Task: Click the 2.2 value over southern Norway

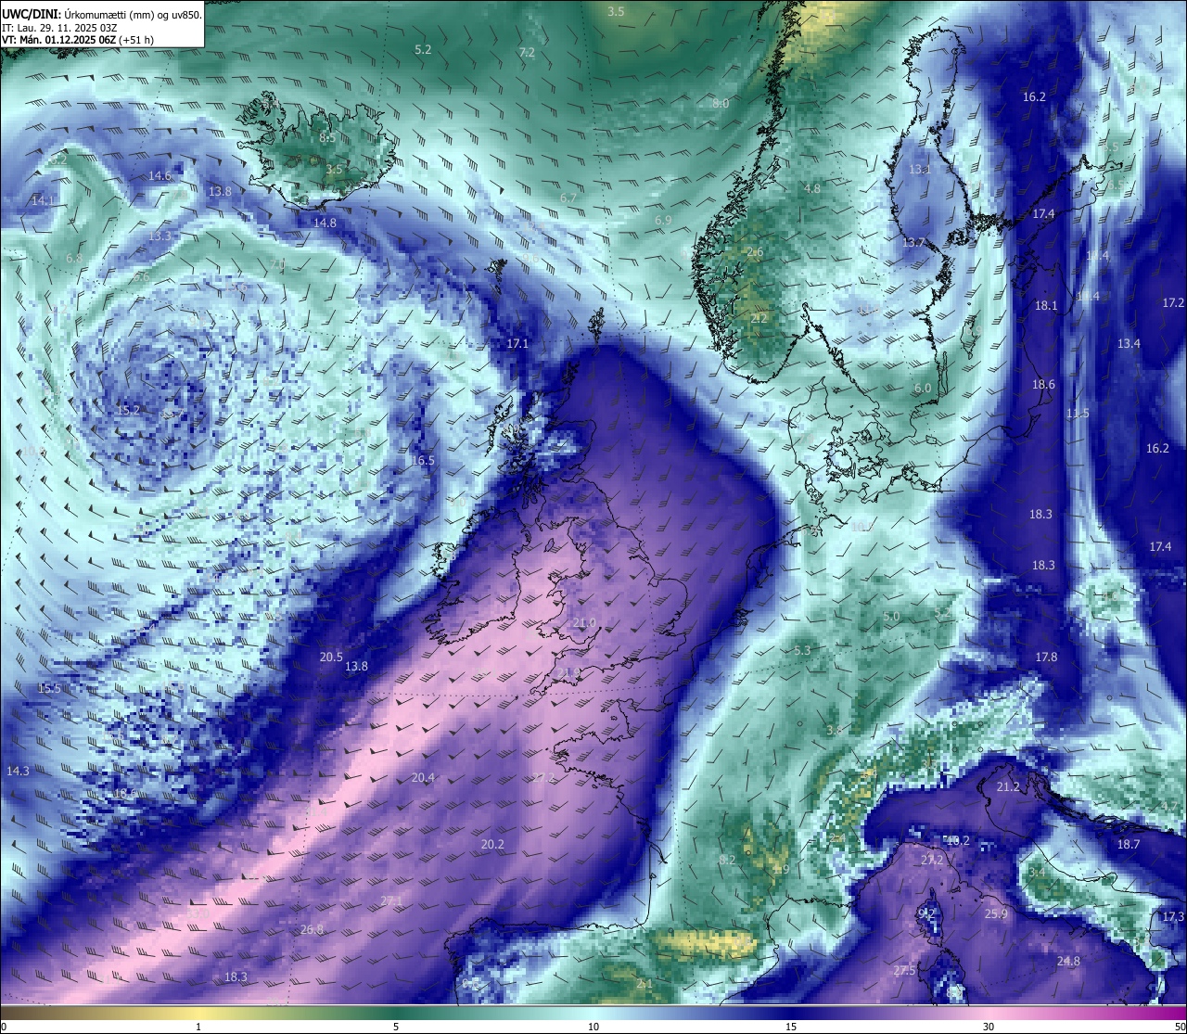Action: tap(759, 318)
